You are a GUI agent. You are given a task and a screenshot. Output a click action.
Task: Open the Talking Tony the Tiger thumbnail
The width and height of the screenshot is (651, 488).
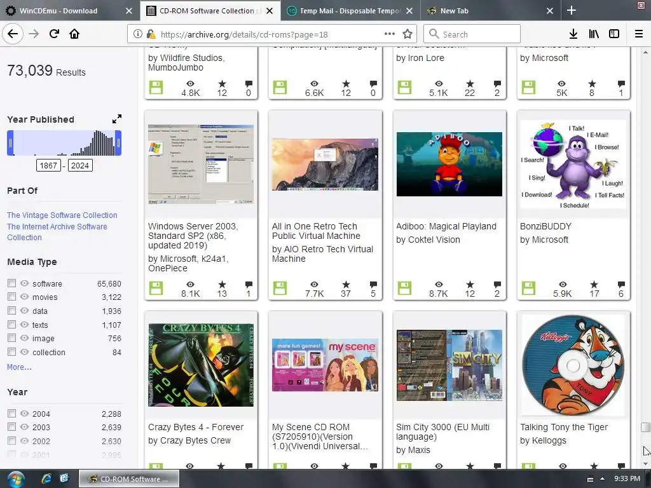(x=573, y=365)
